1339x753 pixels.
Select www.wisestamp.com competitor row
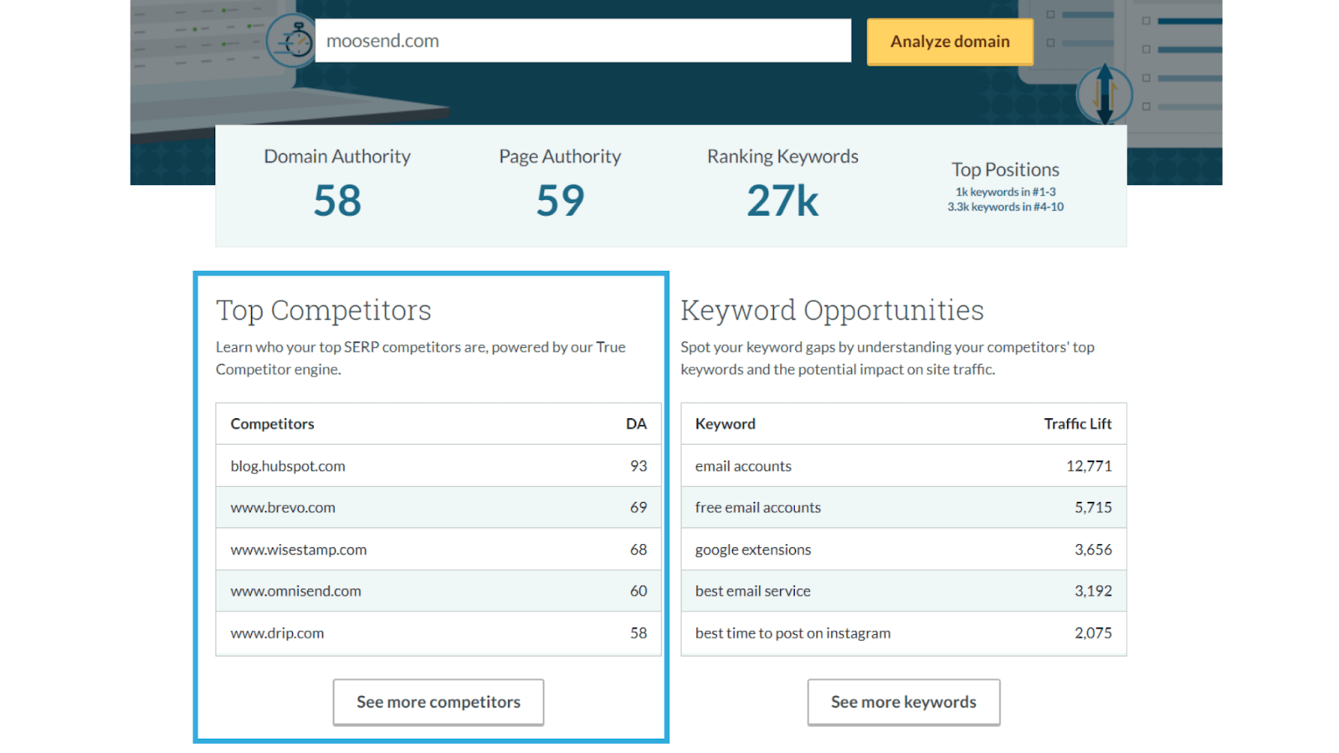tap(439, 550)
